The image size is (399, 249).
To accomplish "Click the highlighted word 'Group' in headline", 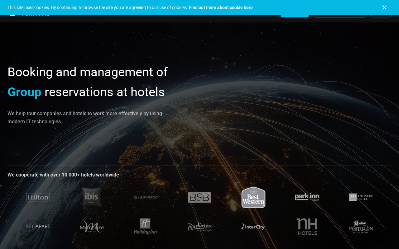I will tap(24, 92).
